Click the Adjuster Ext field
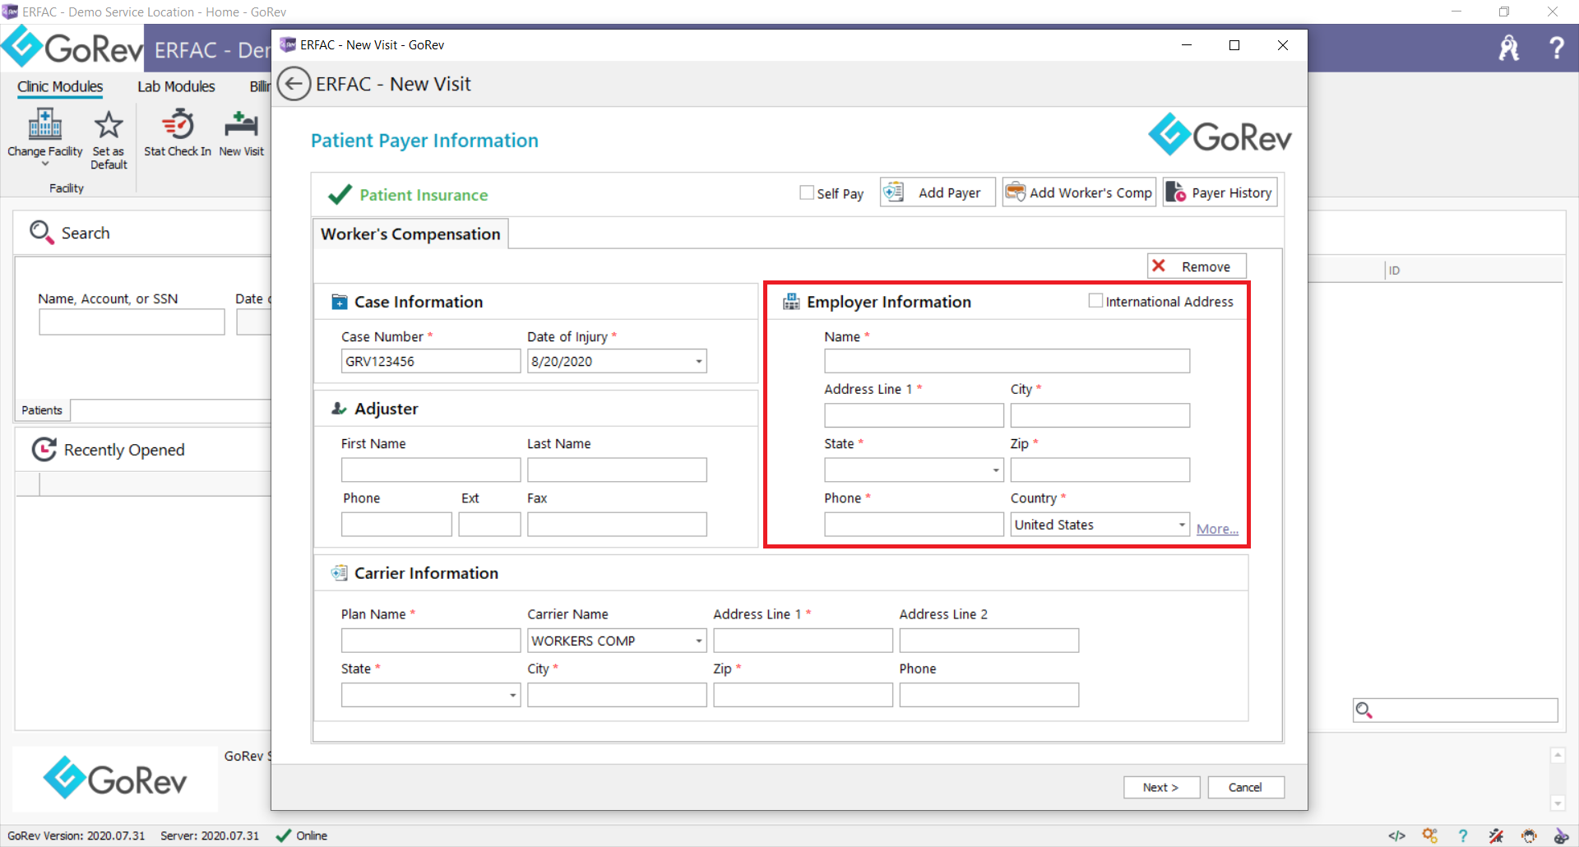The image size is (1579, 847). tap(489, 524)
